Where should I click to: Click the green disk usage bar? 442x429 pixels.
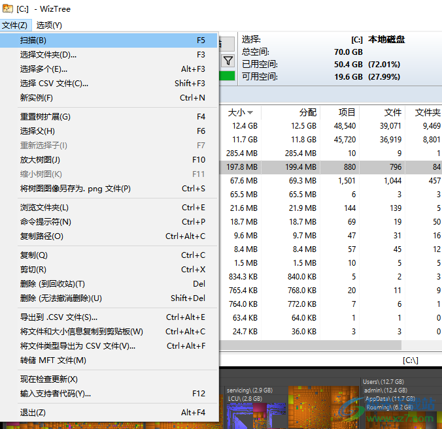227,76
